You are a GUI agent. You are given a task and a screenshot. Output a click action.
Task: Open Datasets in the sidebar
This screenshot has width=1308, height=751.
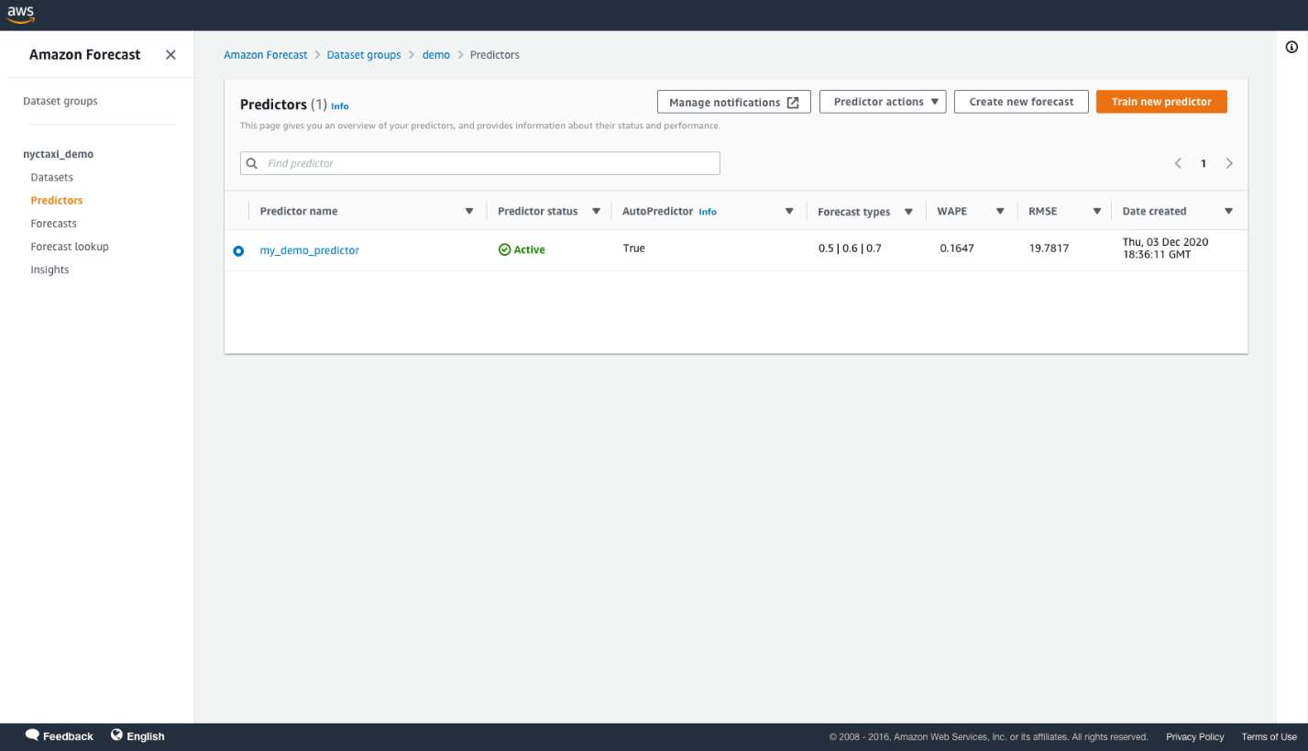[x=52, y=177]
